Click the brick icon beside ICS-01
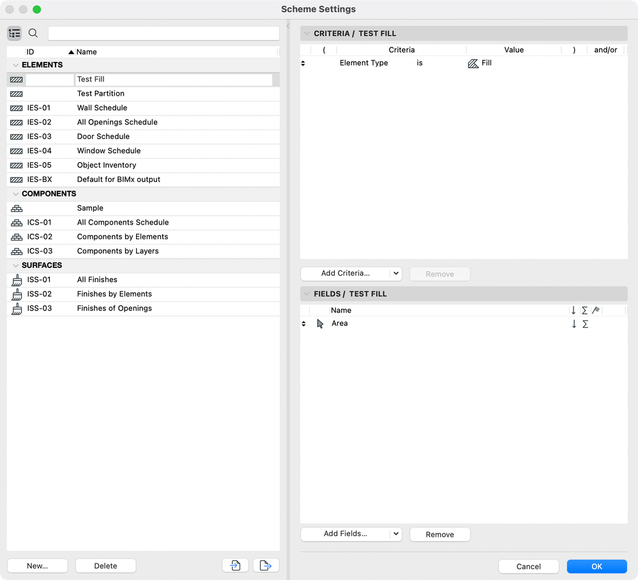The height and width of the screenshot is (580, 638). pyautogui.click(x=17, y=223)
